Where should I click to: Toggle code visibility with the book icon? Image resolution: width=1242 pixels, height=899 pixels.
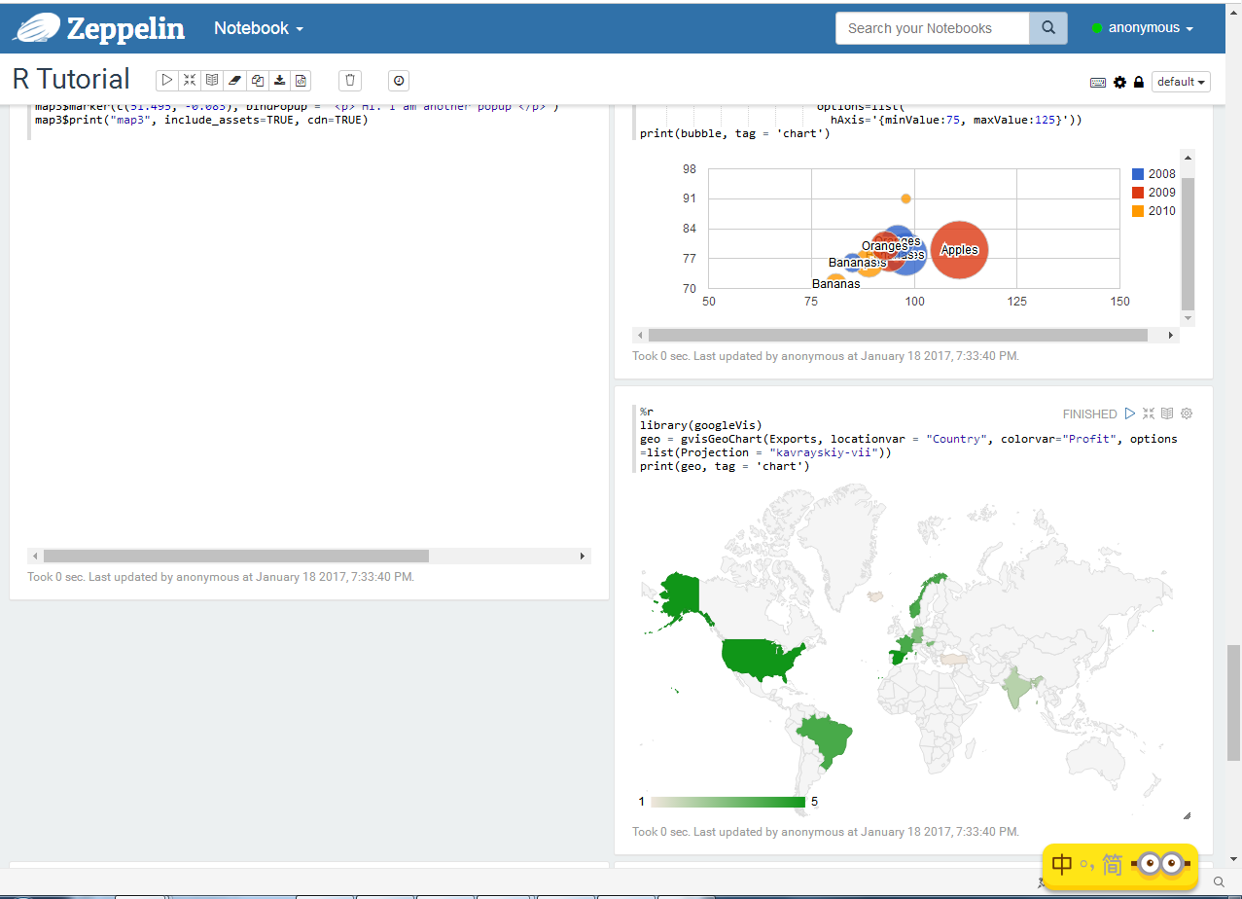click(x=212, y=81)
